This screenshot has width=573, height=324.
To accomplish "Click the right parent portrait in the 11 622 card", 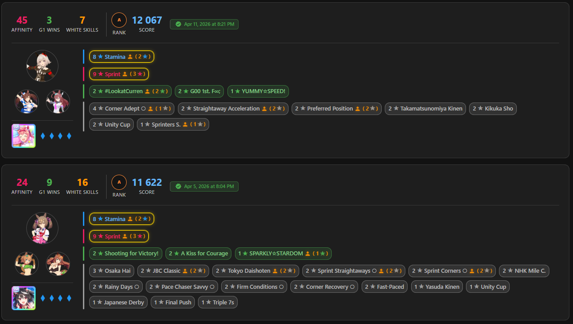I will pyautogui.click(x=58, y=264).
